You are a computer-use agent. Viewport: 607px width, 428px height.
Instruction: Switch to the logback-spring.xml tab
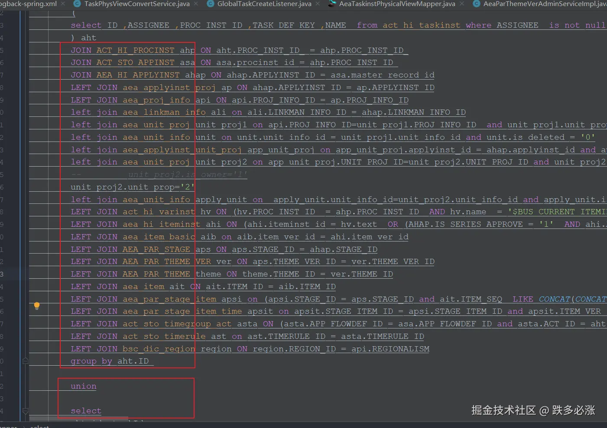tap(28, 4)
